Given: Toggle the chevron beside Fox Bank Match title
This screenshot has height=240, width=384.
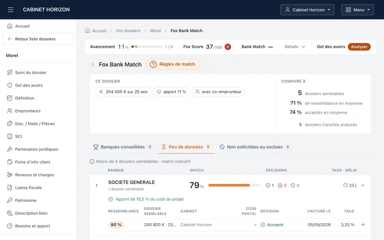Looking at the screenshot, I should point(93,64).
